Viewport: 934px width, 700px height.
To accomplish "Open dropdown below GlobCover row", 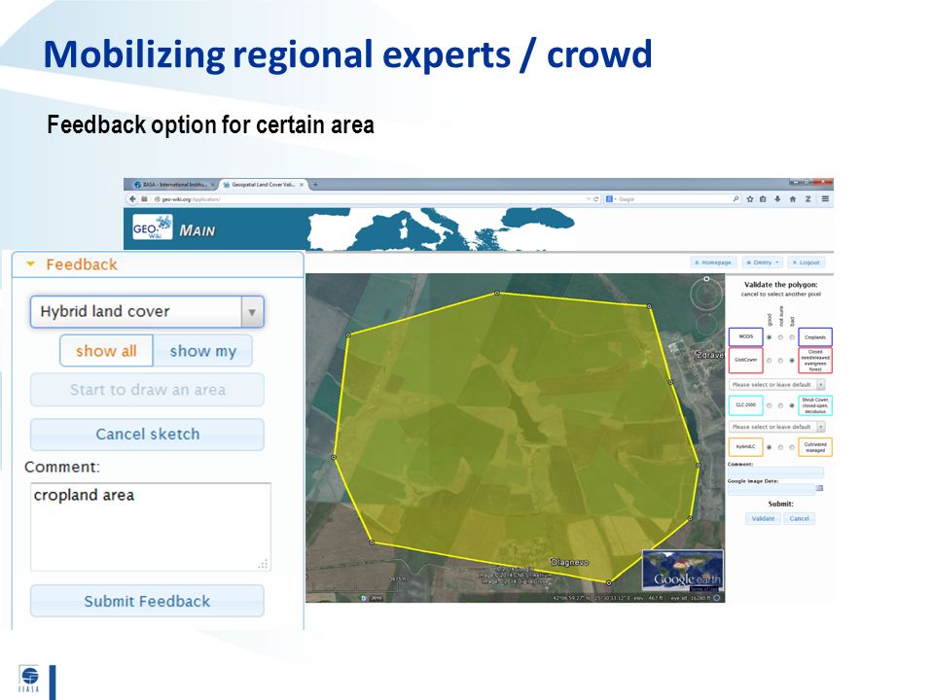I will (x=776, y=385).
